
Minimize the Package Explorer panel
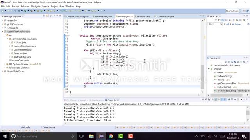click(57, 16)
